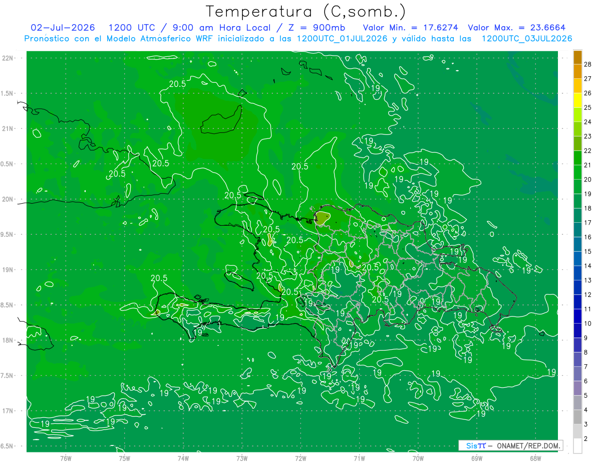Viewport: 601px width, 465px height.
Task: Click the orange legend band between 27 and 28
Action: pyautogui.click(x=577, y=72)
